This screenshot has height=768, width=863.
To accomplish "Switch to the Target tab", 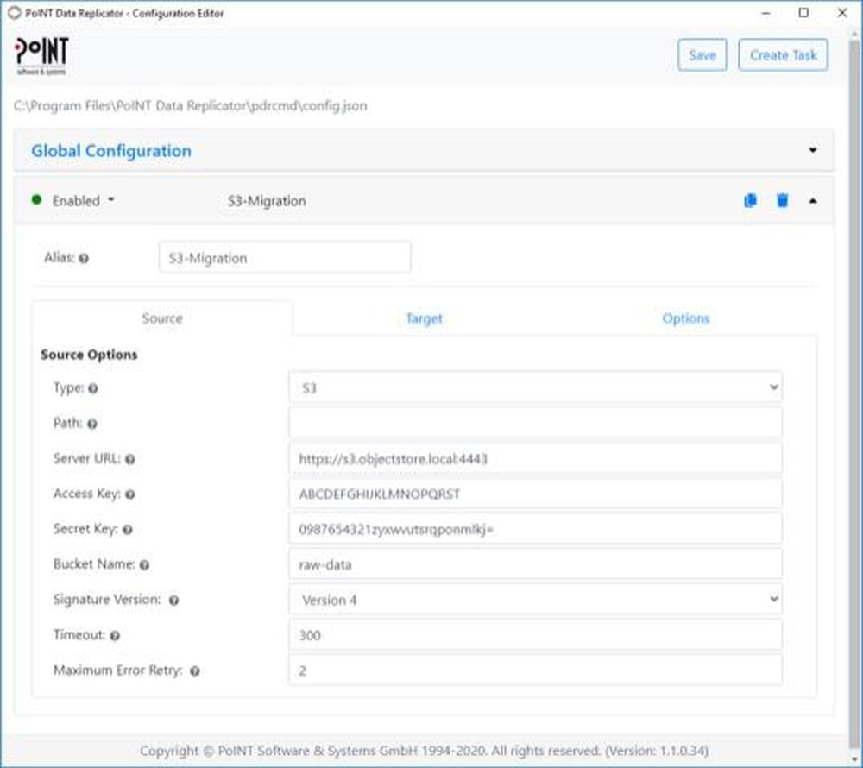I will 424,318.
